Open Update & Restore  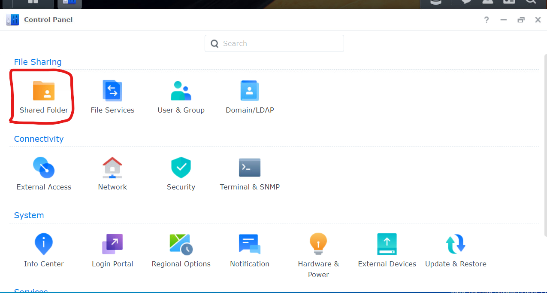click(456, 251)
